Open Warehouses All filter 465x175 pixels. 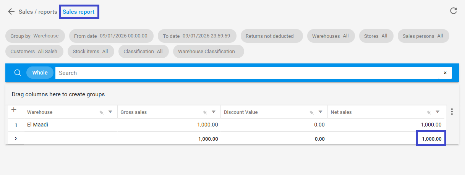331,36
